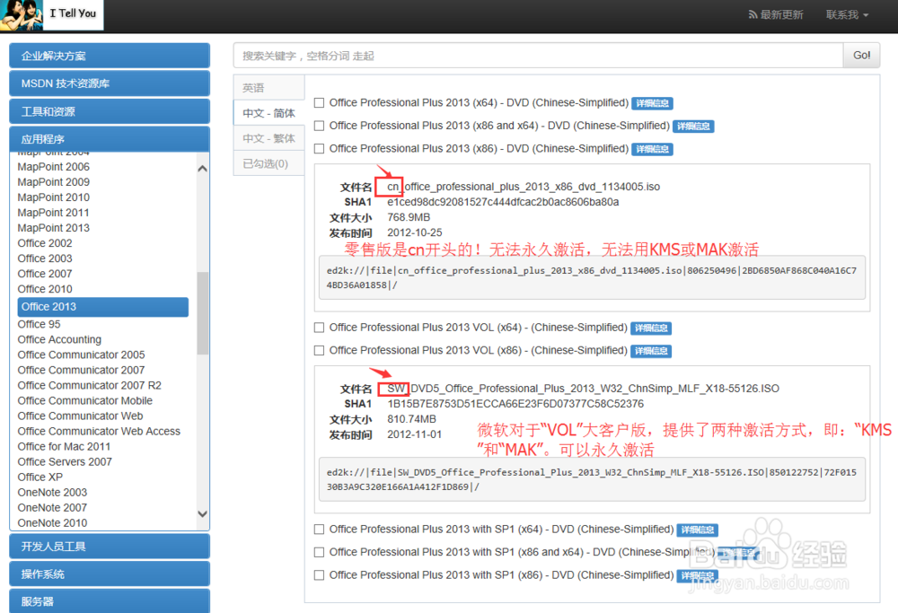This screenshot has width=898, height=613.
Task: Check Office Professional Plus 2013 (x64) DVD
Action: click(319, 103)
